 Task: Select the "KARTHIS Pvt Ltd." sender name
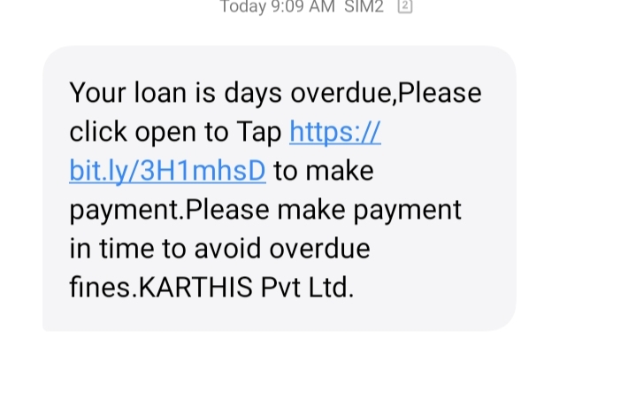click(x=246, y=288)
